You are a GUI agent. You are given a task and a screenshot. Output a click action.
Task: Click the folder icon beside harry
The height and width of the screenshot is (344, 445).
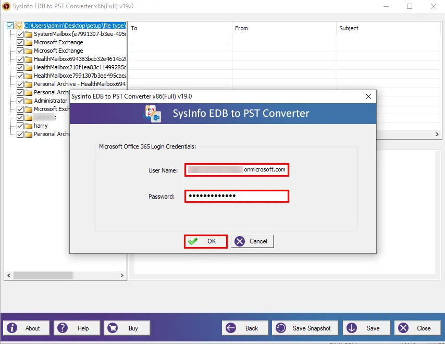28,126
